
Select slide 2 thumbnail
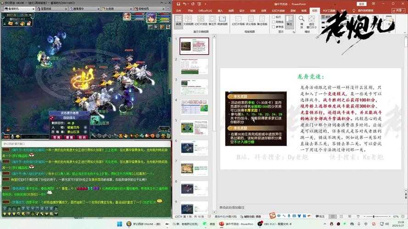194,66
